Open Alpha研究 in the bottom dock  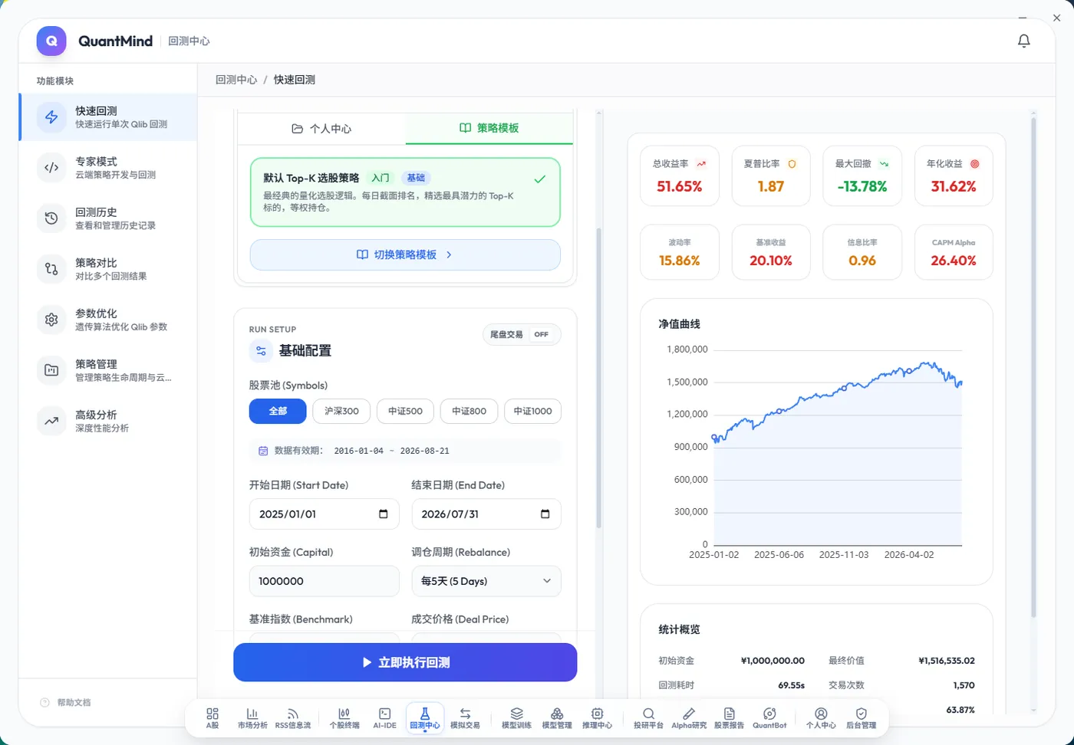(689, 718)
